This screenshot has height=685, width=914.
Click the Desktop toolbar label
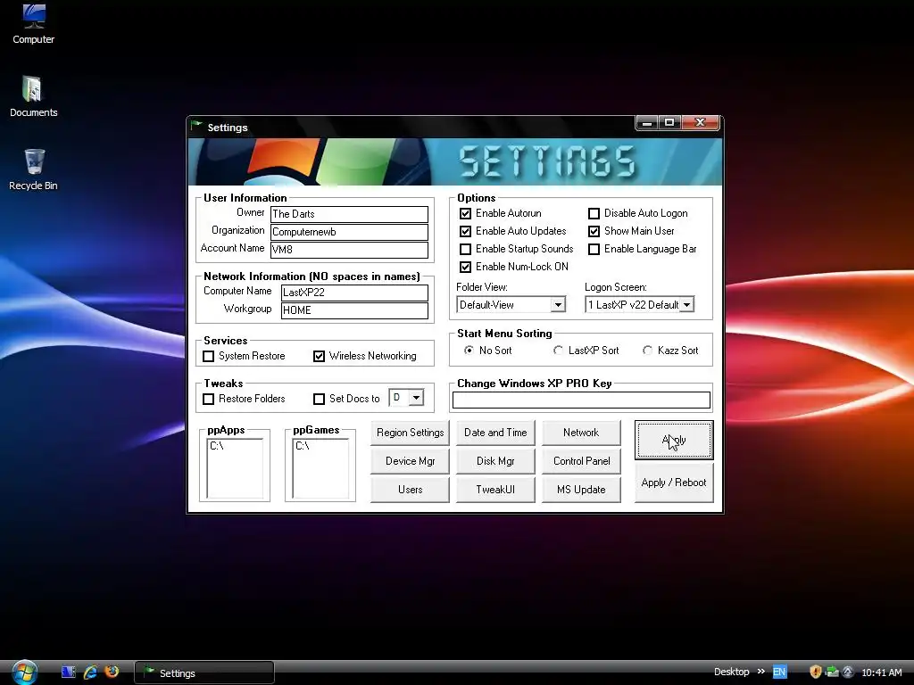click(732, 672)
